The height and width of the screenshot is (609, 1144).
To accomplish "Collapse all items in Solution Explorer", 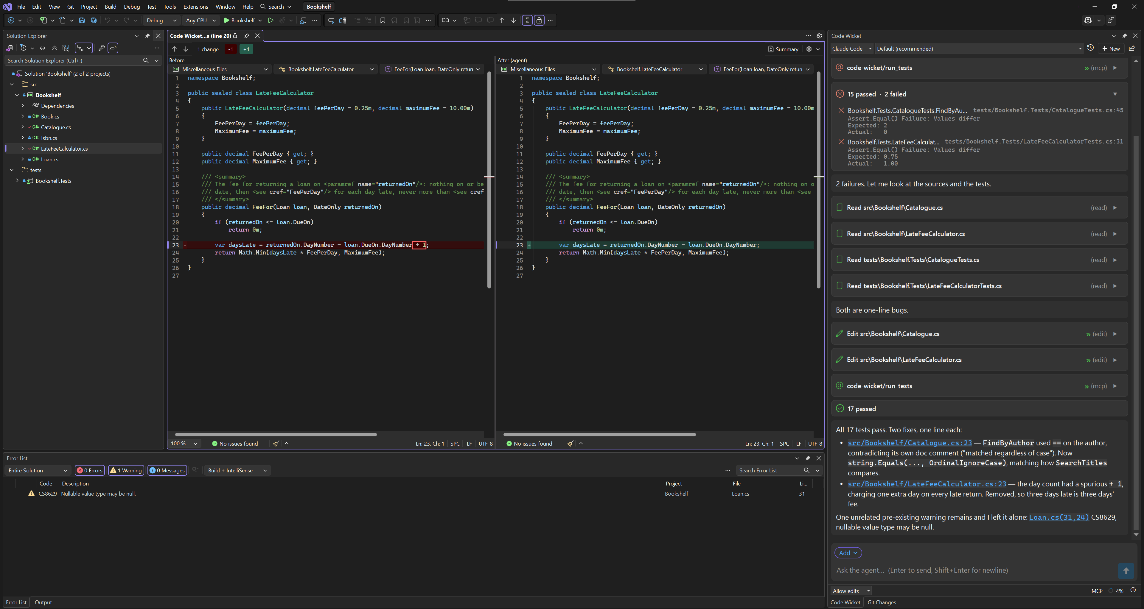I will click(54, 48).
